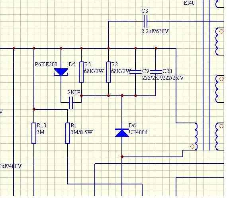Click the SKIP1 capacitor symbol
Image resolution: width=227 pixels, height=198 pixels.
click(x=71, y=103)
